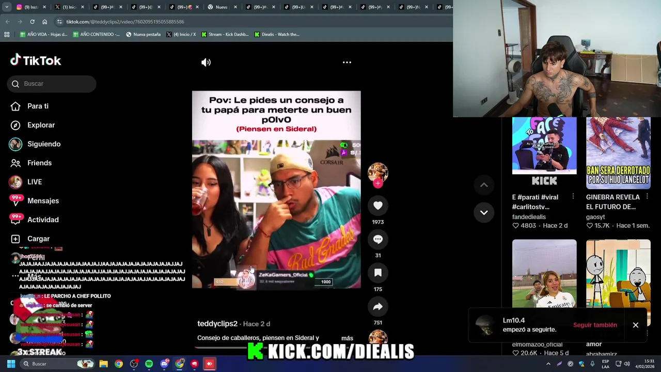The image size is (661, 372).
Task: Open Discord from the taskbar
Action: tap(164, 364)
